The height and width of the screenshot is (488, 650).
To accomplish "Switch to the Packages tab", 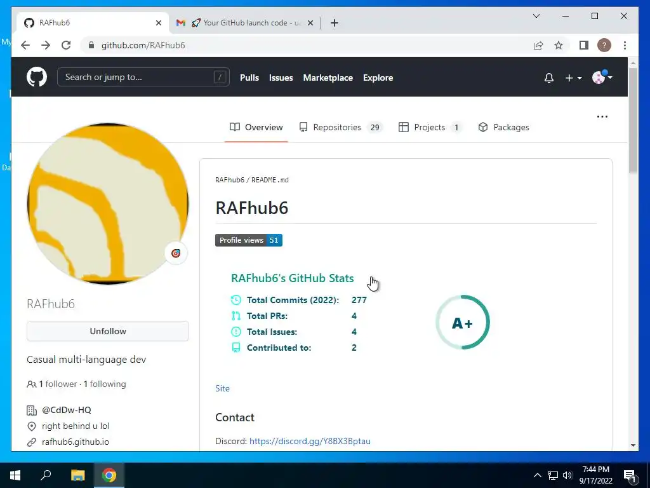I will [x=503, y=127].
